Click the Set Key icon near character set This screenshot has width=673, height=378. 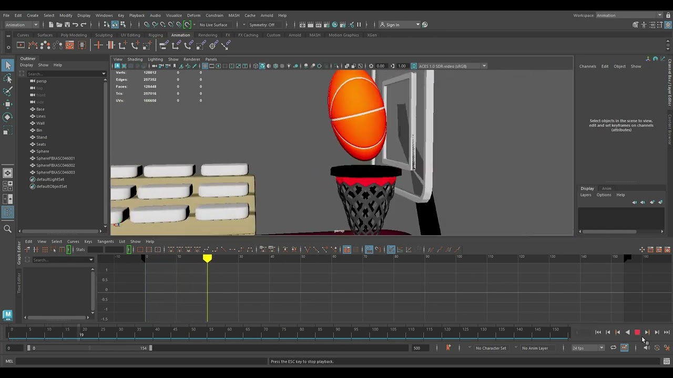(x=448, y=348)
